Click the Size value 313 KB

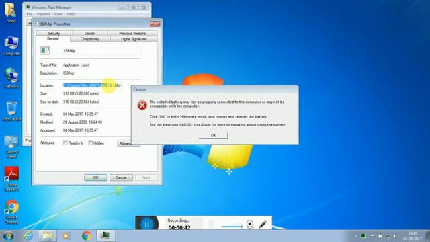(81, 93)
